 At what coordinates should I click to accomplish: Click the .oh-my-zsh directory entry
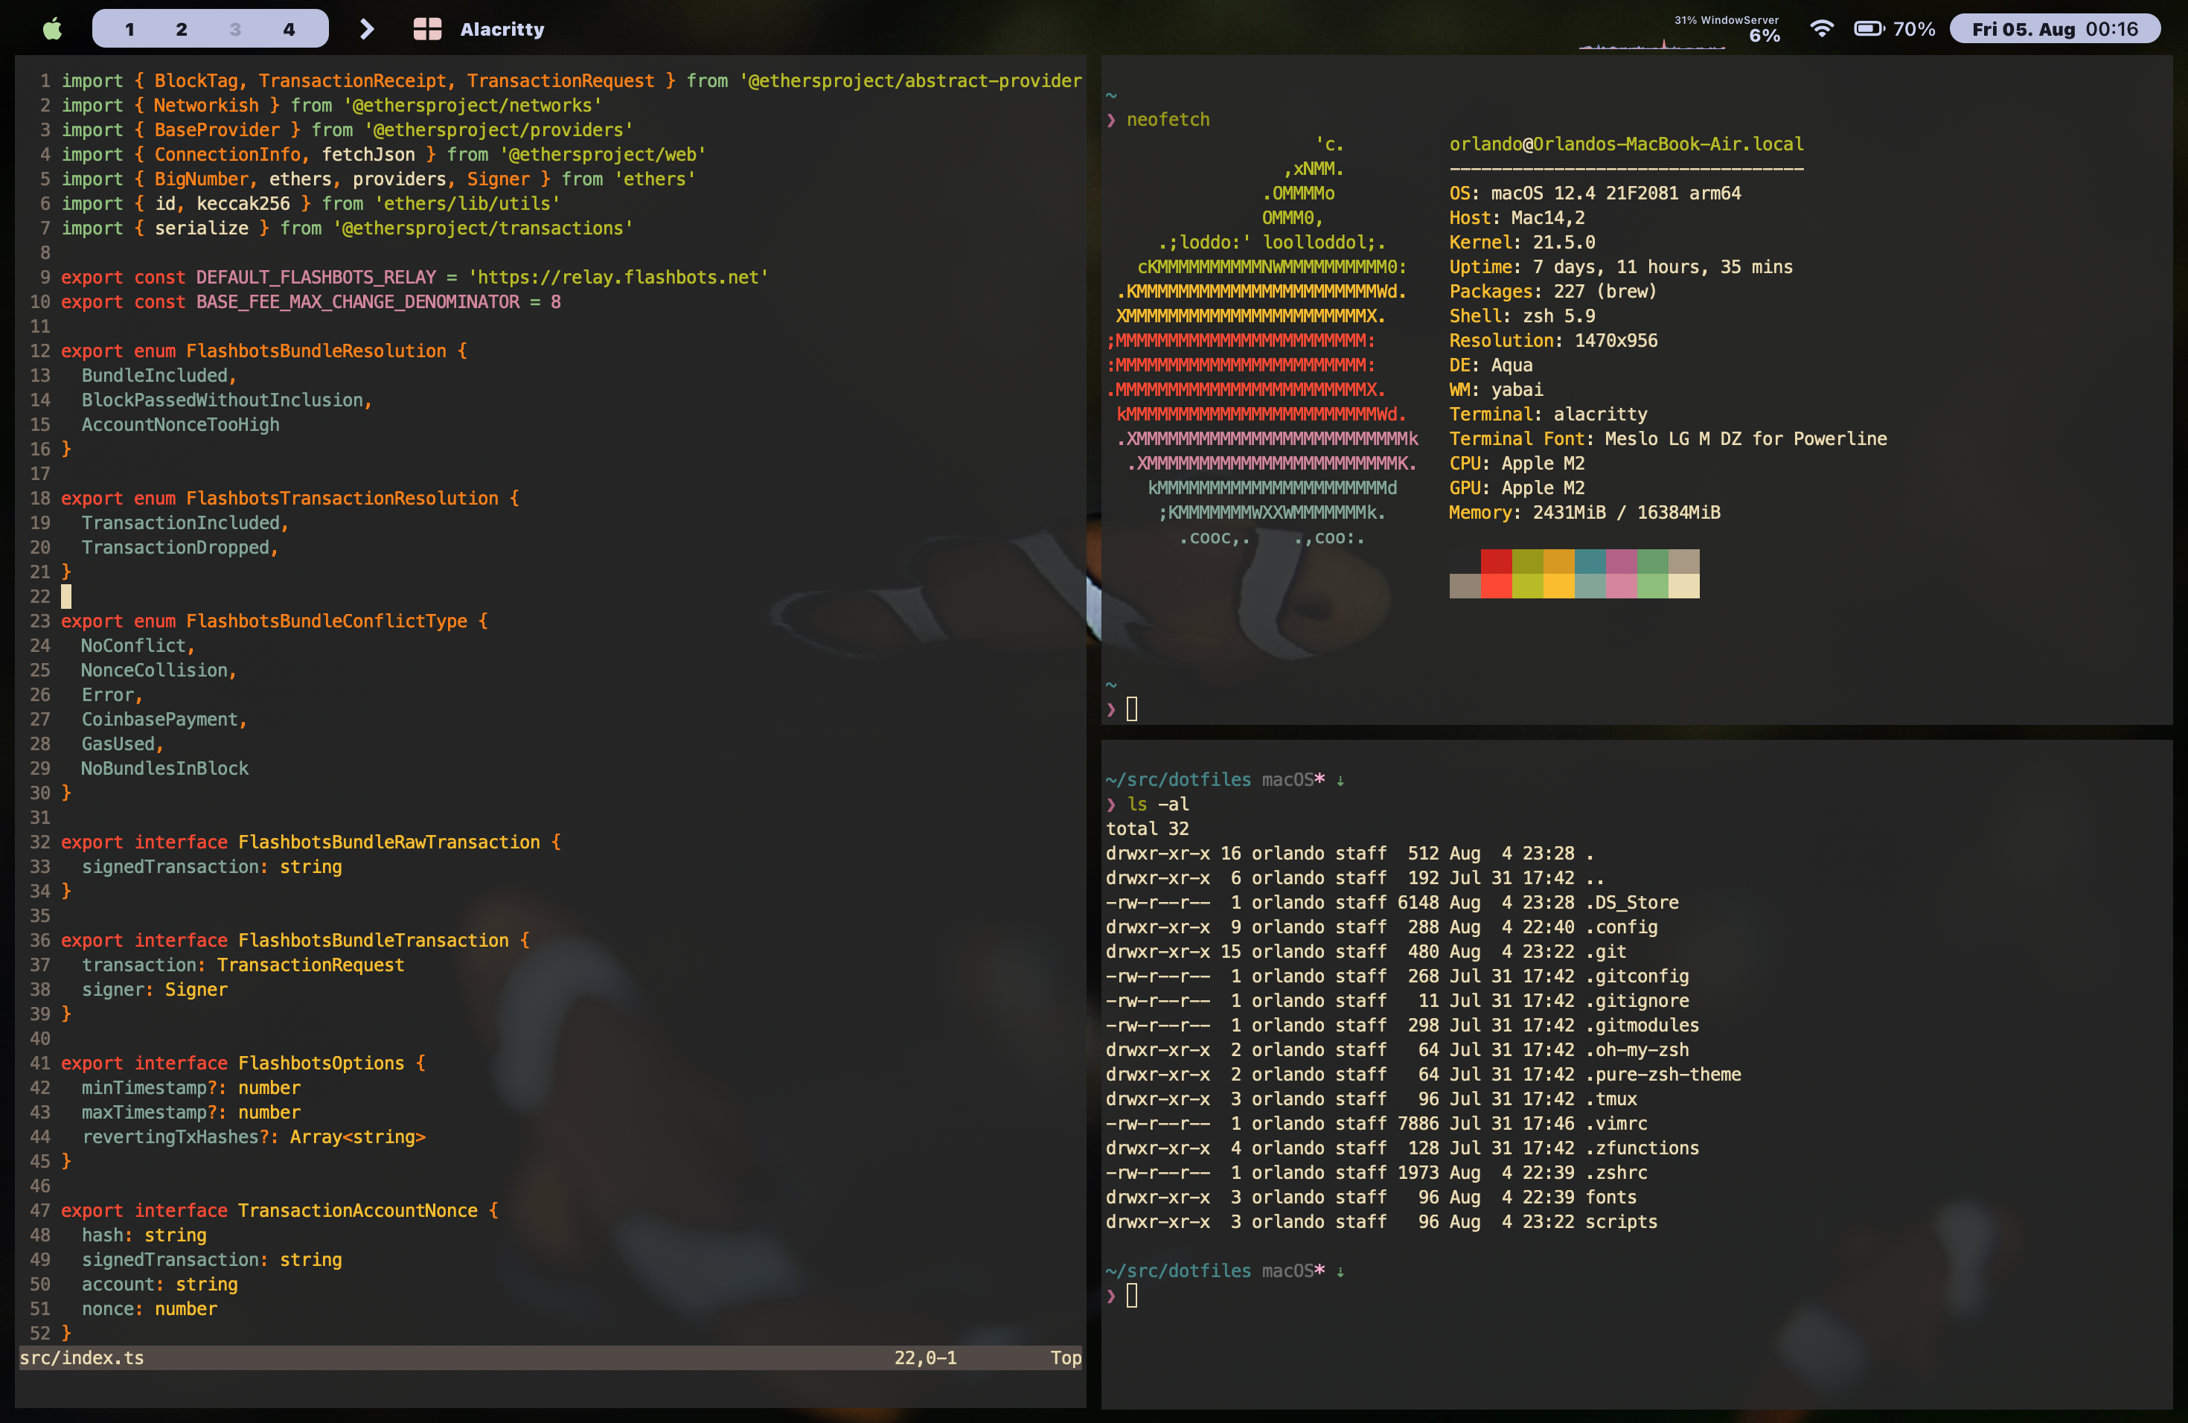coord(1637,1050)
